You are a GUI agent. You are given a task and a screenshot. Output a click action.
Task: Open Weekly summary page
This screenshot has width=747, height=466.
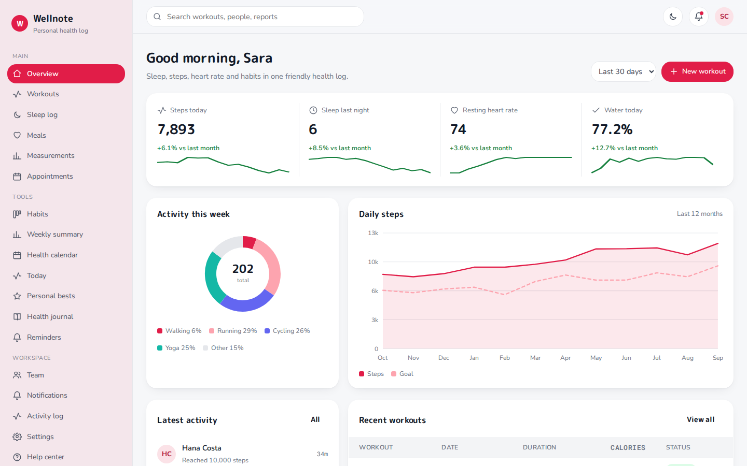click(x=66, y=235)
